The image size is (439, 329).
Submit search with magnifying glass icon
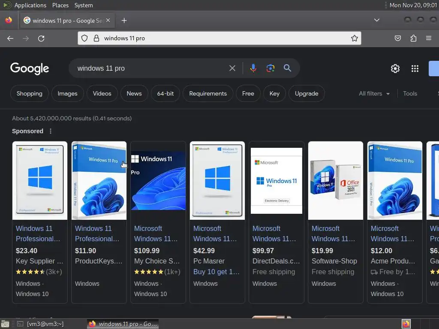click(287, 68)
